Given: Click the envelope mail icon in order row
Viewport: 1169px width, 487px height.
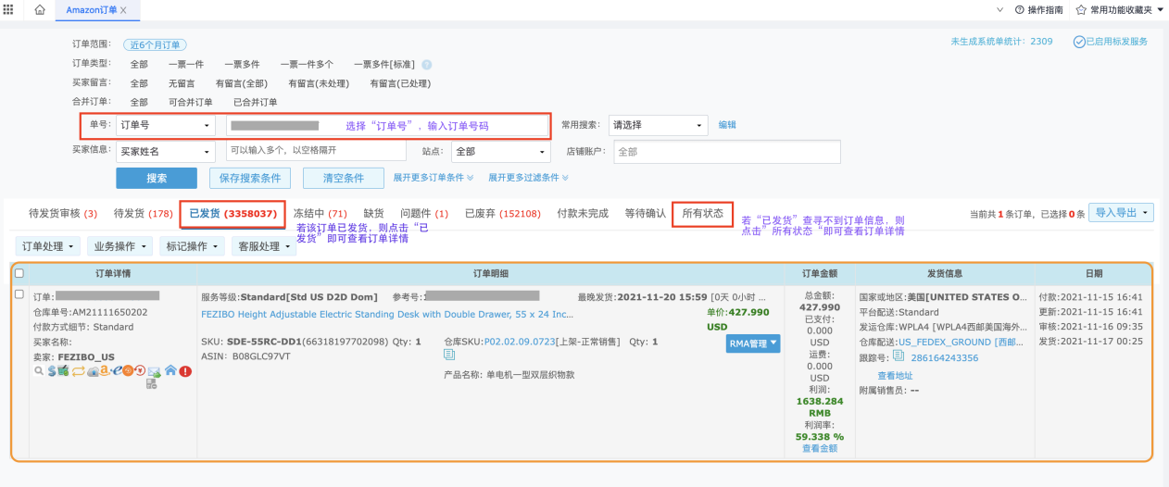Looking at the screenshot, I should (154, 370).
